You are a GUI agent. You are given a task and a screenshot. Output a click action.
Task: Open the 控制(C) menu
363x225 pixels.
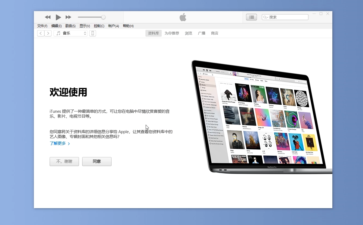click(99, 26)
